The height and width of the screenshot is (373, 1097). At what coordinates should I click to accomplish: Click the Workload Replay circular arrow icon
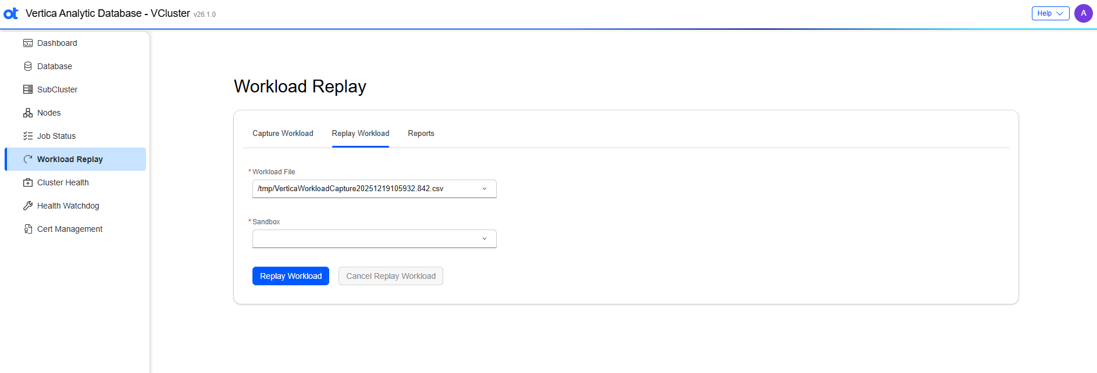[28, 159]
